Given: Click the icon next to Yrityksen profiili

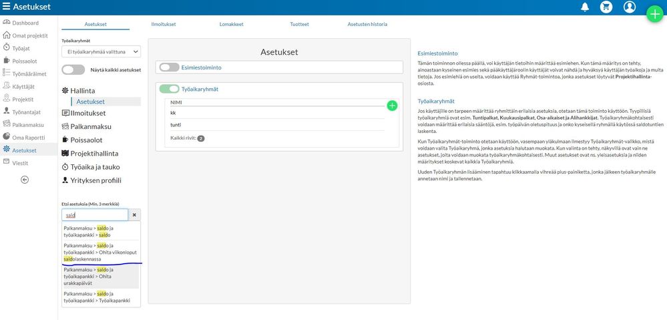Looking at the screenshot, I should pyautogui.click(x=65, y=180).
